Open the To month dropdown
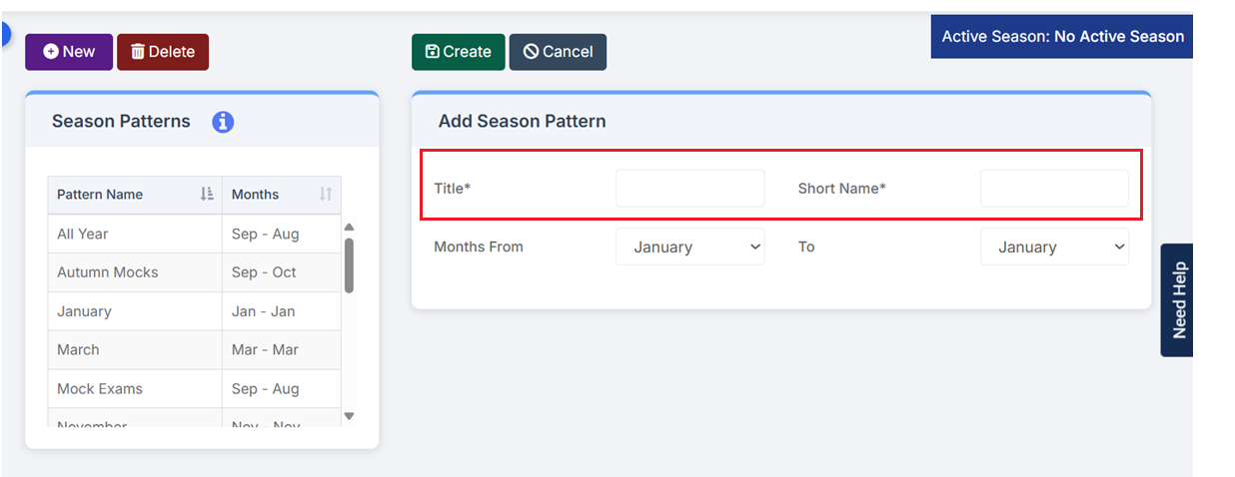Image resolution: width=1235 pixels, height=477 pixels. coord(1054,246)
